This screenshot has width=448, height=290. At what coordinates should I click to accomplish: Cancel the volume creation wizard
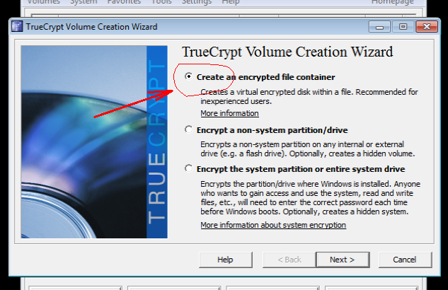[x=403, y=260]
